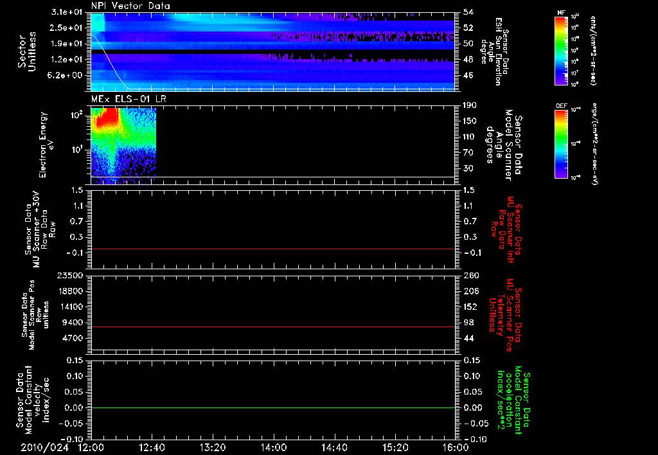Click the 14:00 time axis label

(274, 447)
